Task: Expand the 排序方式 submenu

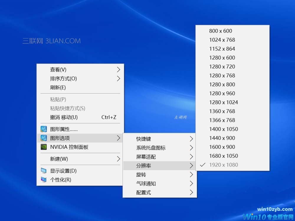Action: 80,79
